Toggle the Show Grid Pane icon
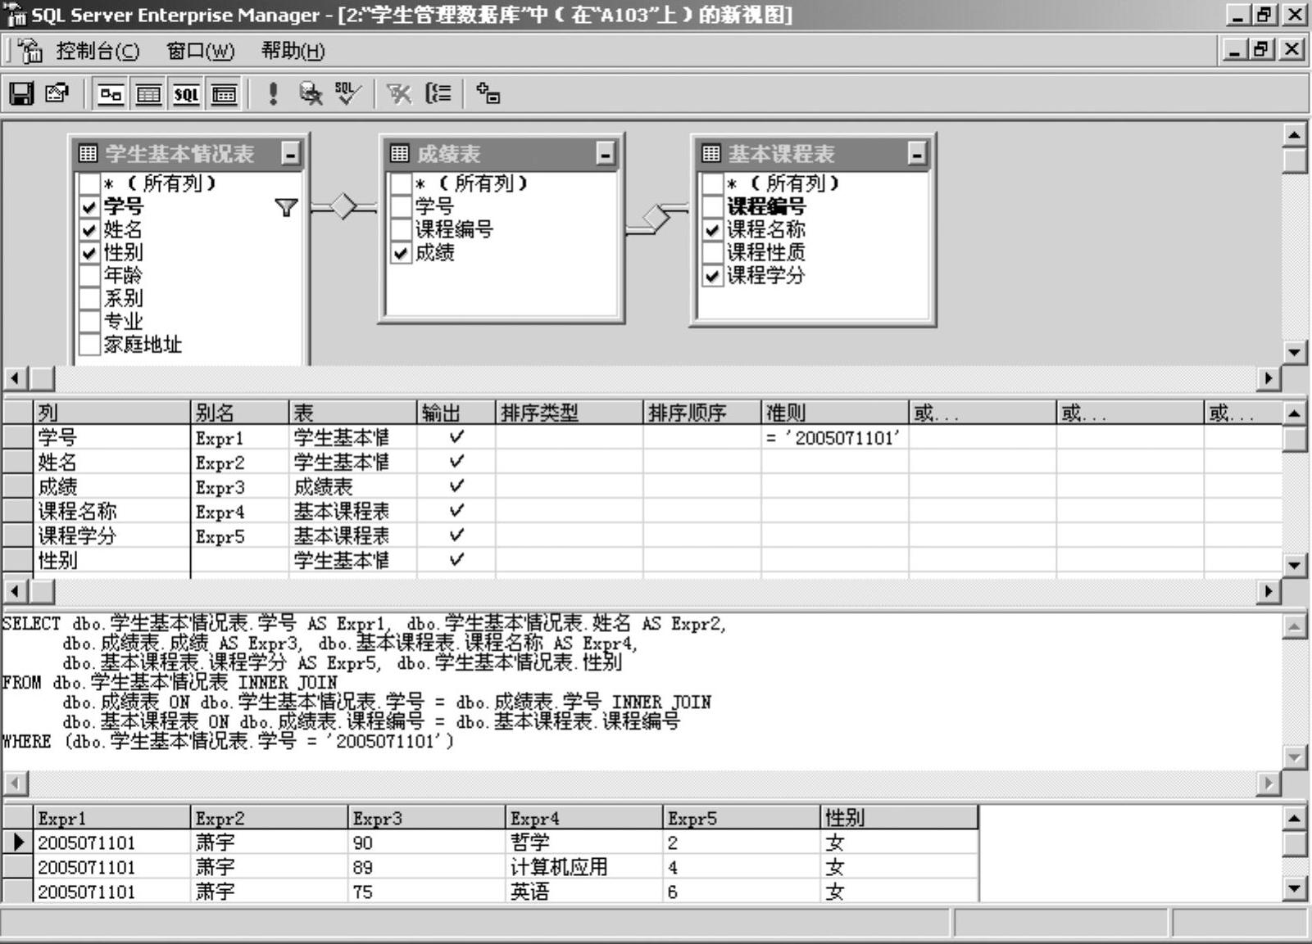Viewport: 1312px width, 944px height. coord(148,94)
